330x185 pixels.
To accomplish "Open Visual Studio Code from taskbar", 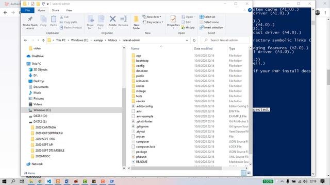I will point(49,181).
